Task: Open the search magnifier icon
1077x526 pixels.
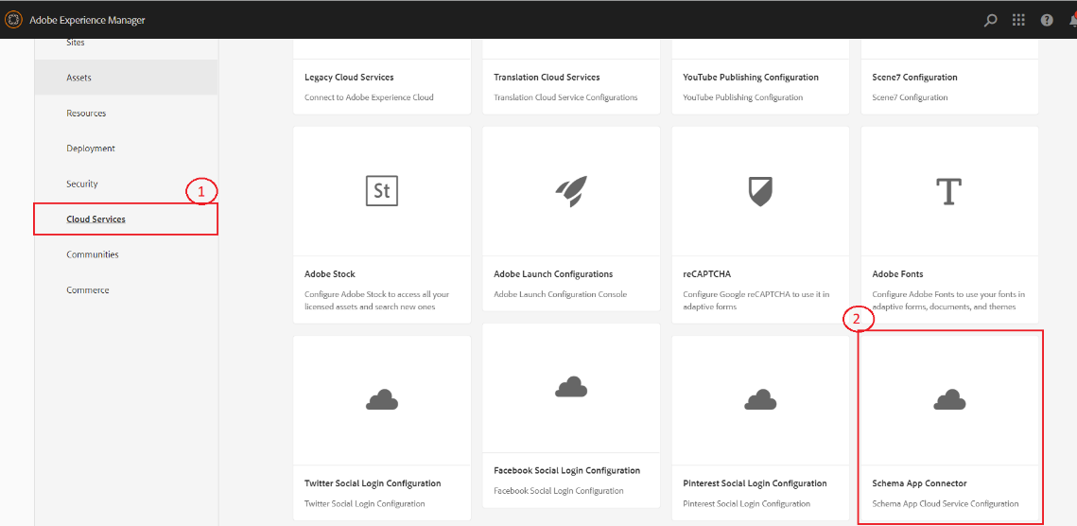Action: [990, 20]
